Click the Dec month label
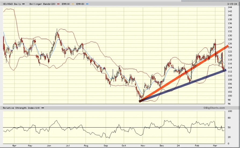This screenshot has height=148, width=240. pyautogui.click(x=162, y=146)
